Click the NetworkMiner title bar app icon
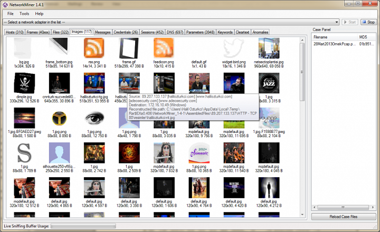Image resolution: width=380 pixels, height=232 pixels. click(x=5, y=5)
